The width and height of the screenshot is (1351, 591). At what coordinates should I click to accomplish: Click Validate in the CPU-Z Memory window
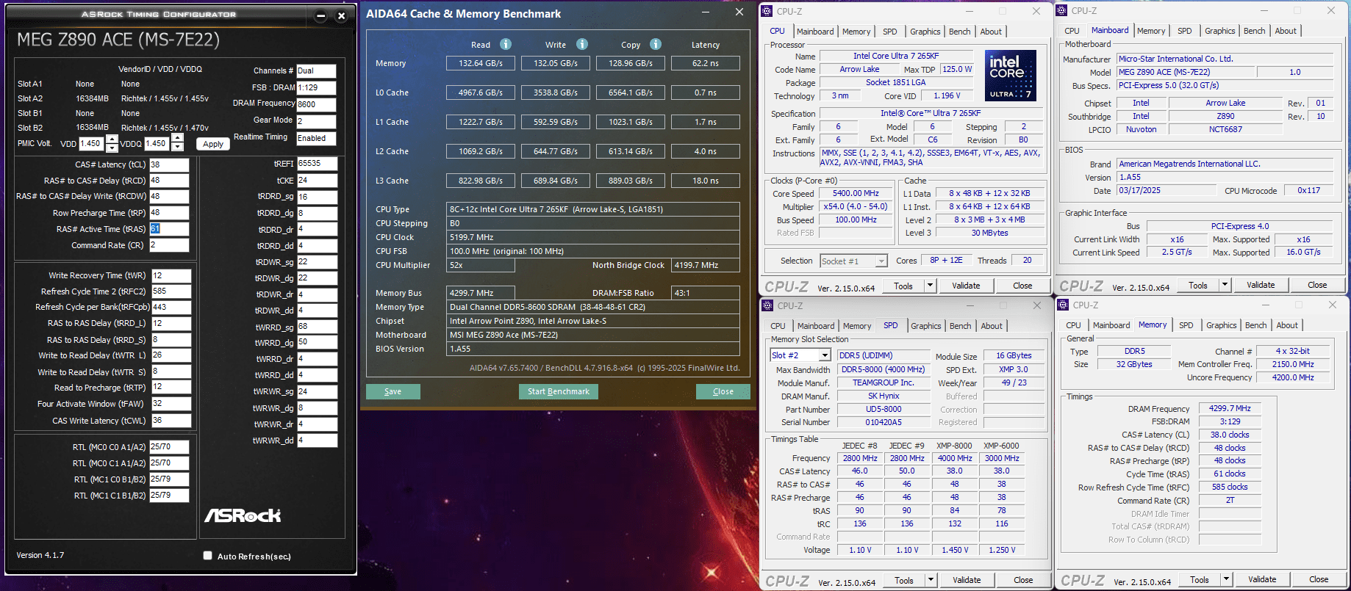coord(1262,579)
